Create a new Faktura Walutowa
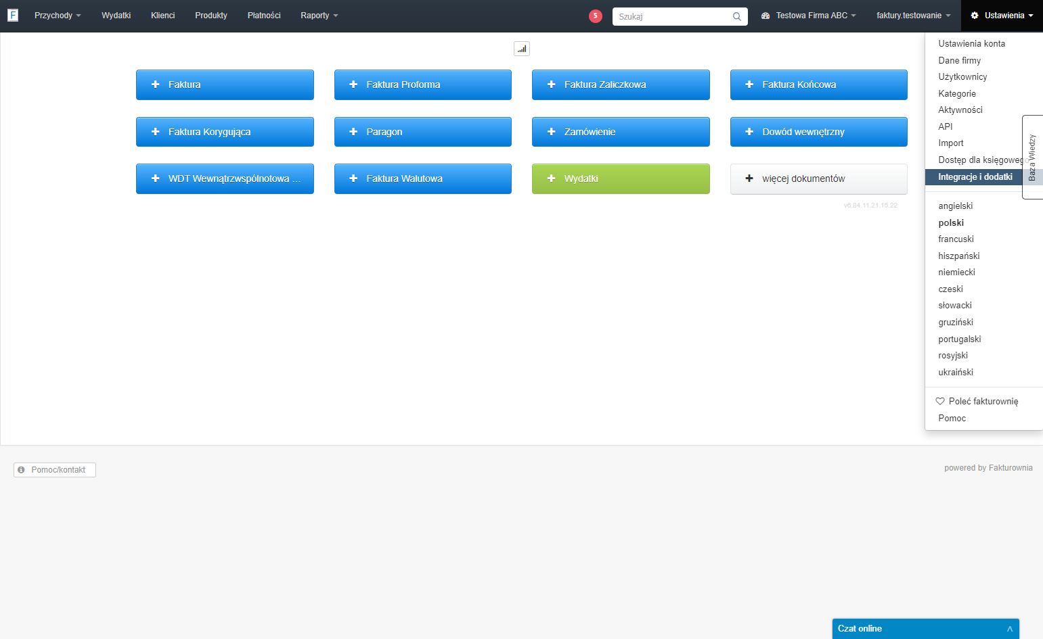The image size is (1043, 639). tap(423, 179)
